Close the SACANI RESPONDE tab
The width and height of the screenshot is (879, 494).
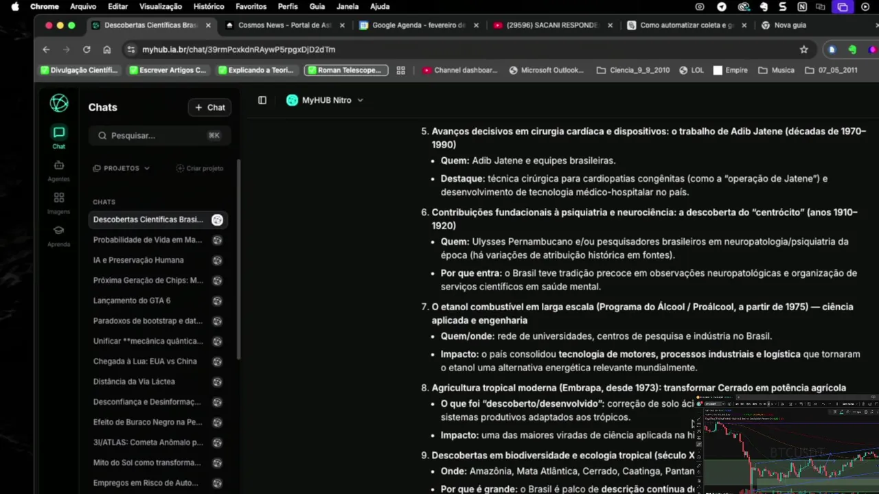610,25
